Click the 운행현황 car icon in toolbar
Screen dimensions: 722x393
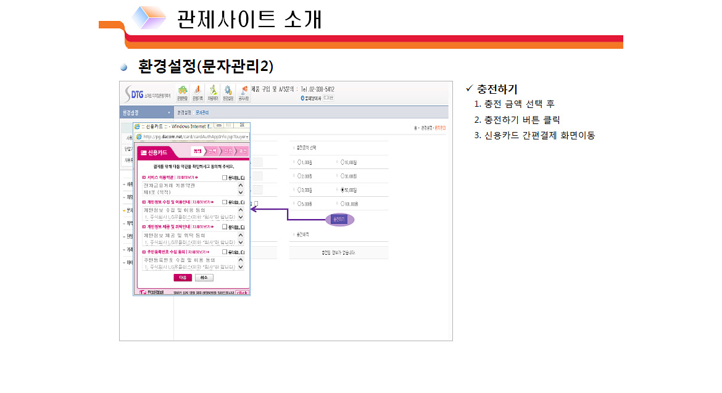click(182, 93)
